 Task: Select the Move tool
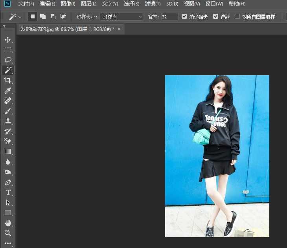pyautogui.click(x=7, y=40)
